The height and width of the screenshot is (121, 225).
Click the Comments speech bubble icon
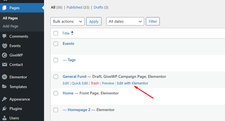pos(4,36)
